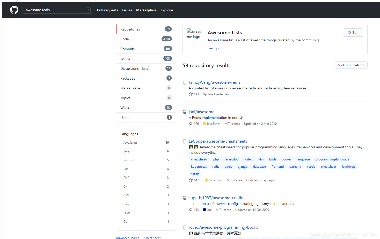
Task: Open the janl/awesome repository
Action: point(201,112)
